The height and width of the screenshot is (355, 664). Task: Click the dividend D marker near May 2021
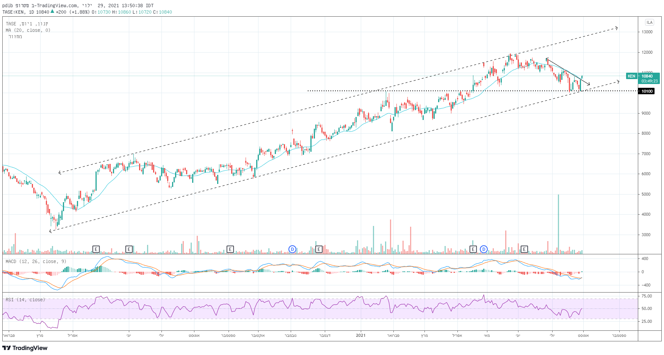484,249
